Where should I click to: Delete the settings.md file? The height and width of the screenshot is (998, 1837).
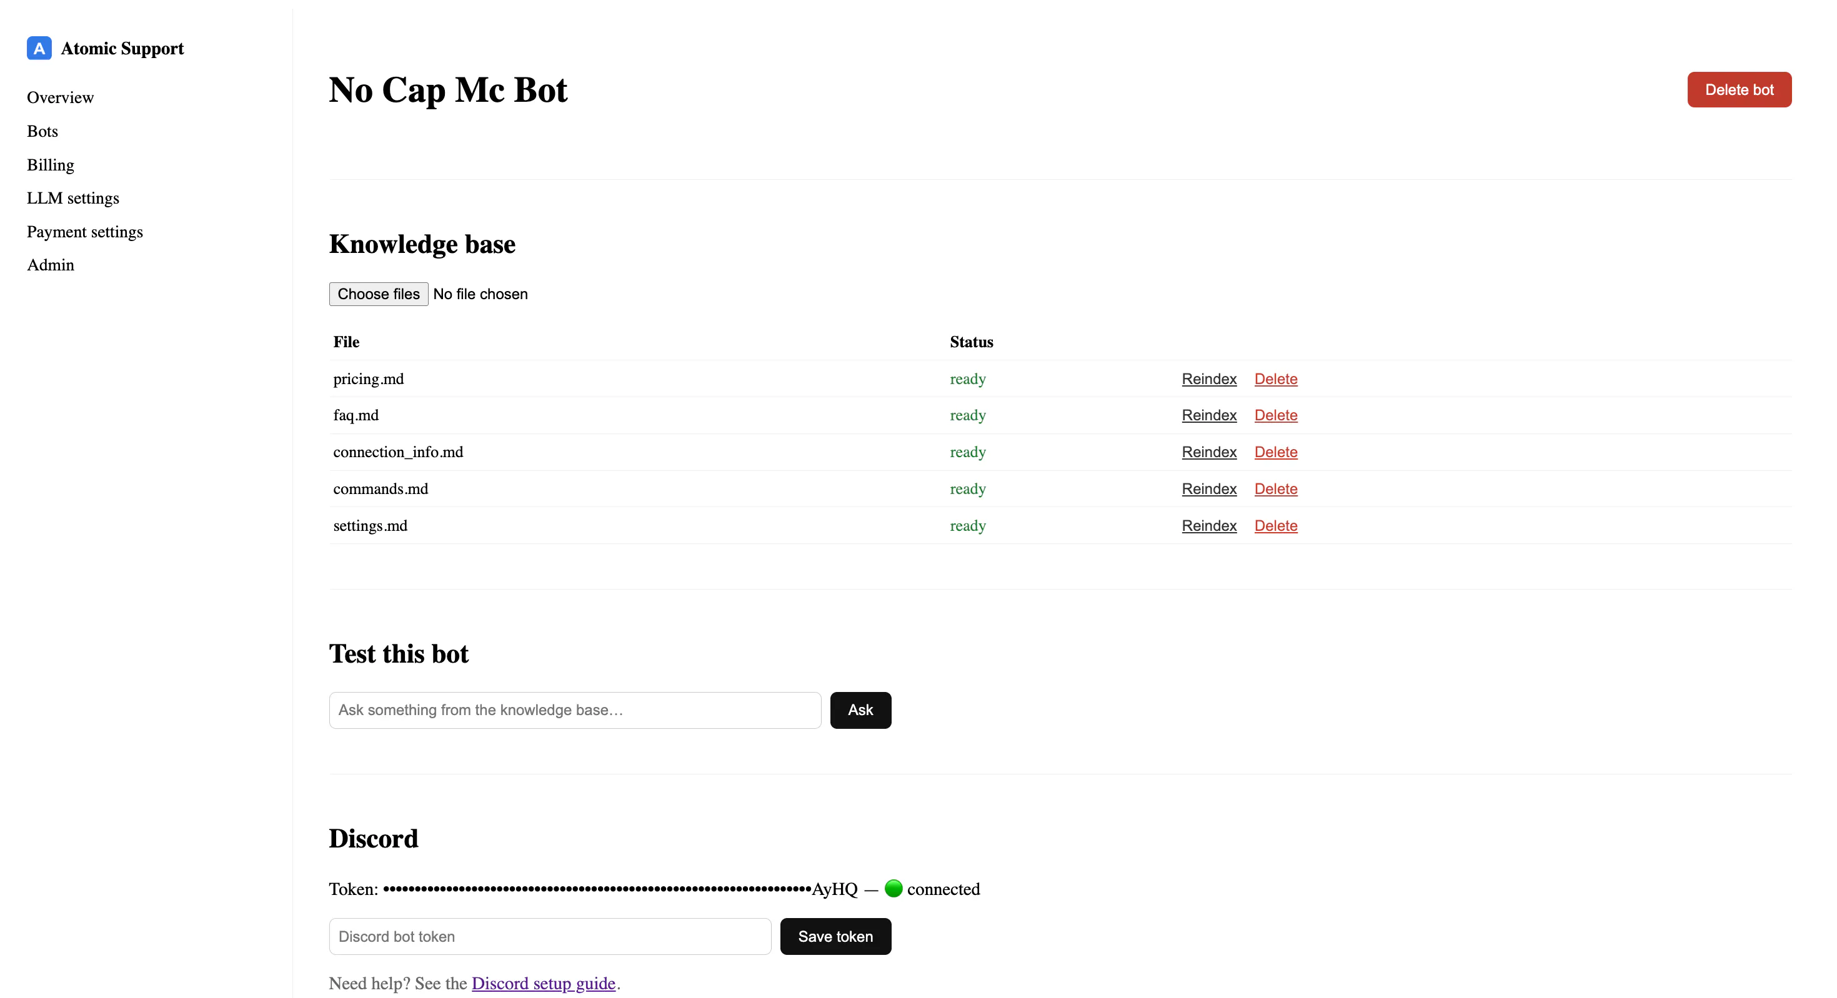[x=1276, y=526]
